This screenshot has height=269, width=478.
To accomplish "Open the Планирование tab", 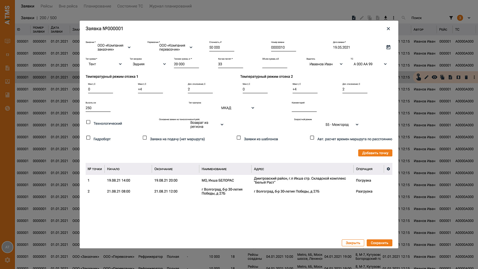I will point(97,6).
